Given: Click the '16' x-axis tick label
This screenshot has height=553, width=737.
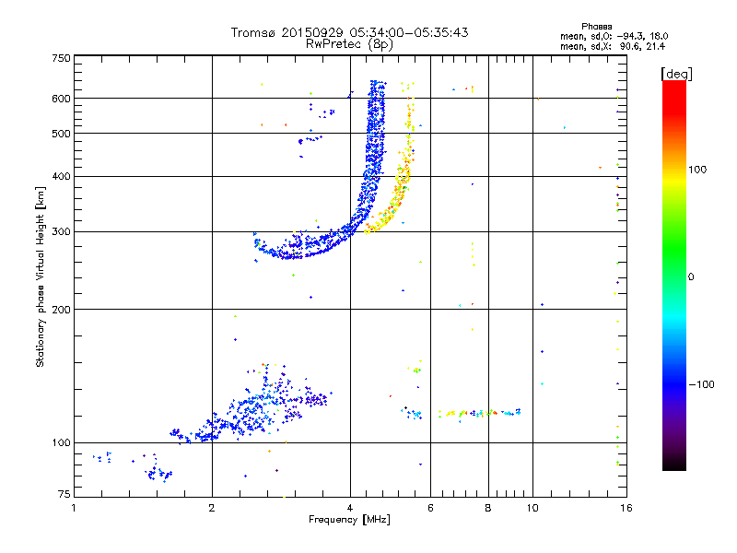Looking at the screenshot, I should [x=626, y=508].
